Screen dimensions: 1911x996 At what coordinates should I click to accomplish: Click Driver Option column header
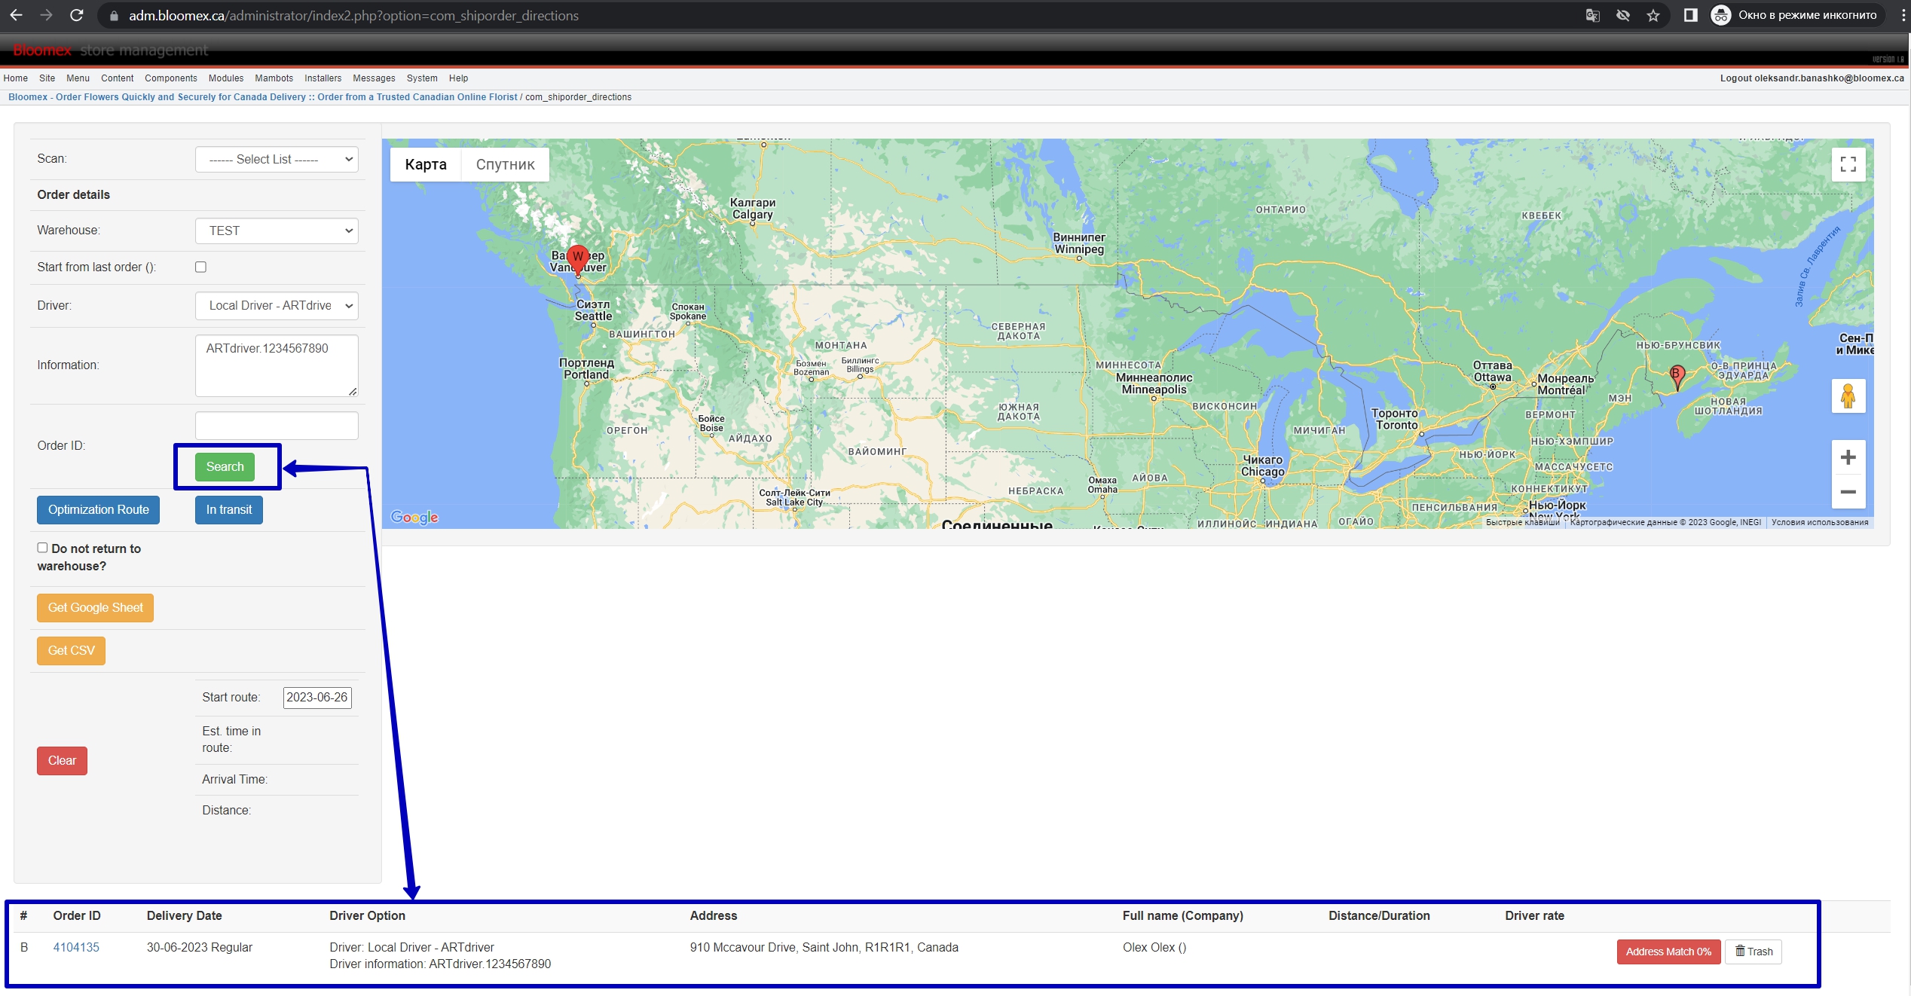(367, 915)
